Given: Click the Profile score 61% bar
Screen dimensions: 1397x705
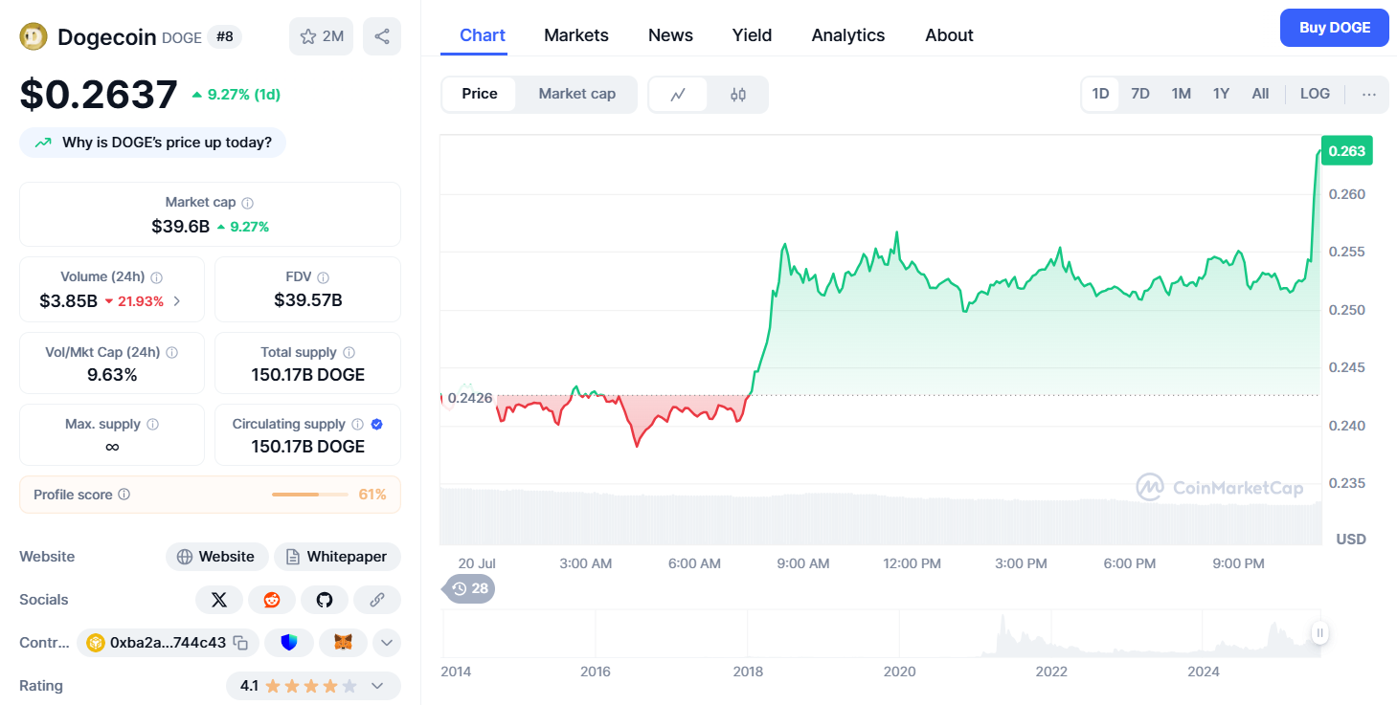Looking at the screenshot, I should (x=309, y=495).
